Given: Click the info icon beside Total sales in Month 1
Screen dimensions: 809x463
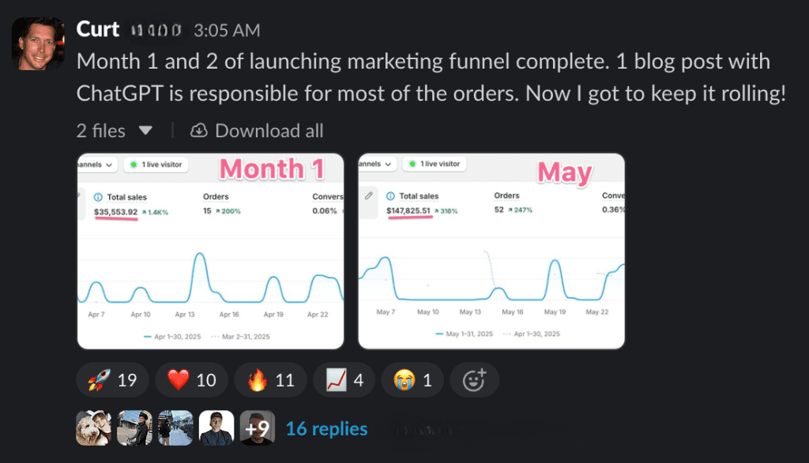Looking at the screenshot, I should coord(98,197).
